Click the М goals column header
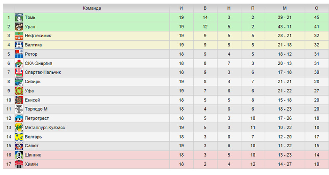The height and width of the screenshot is (175, 329). coord(284,8)
